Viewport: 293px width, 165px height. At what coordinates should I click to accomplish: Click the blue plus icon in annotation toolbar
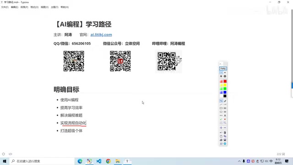click(x=221, y=127)
